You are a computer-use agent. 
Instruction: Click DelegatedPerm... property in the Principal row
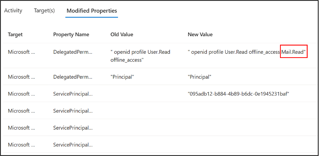point(73,77)
